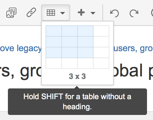Click the redo arrow icon
Image resolution: width=153 pixels, height=120 pixels.
tap(134, 13)
